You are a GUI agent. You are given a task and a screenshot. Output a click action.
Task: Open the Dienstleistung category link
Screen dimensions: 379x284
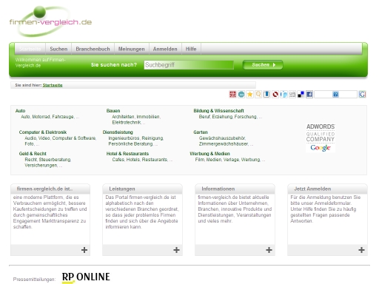click(118, 132)
